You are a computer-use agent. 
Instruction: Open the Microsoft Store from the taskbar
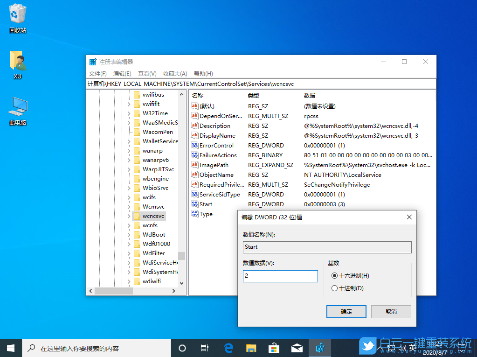point(274,348)
